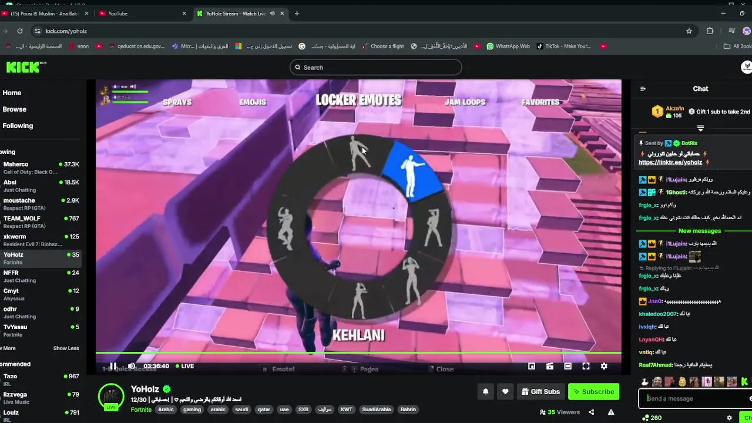Report stream using warning triangle icon
The height and width of the screenshot is (423, 752).
611,412
